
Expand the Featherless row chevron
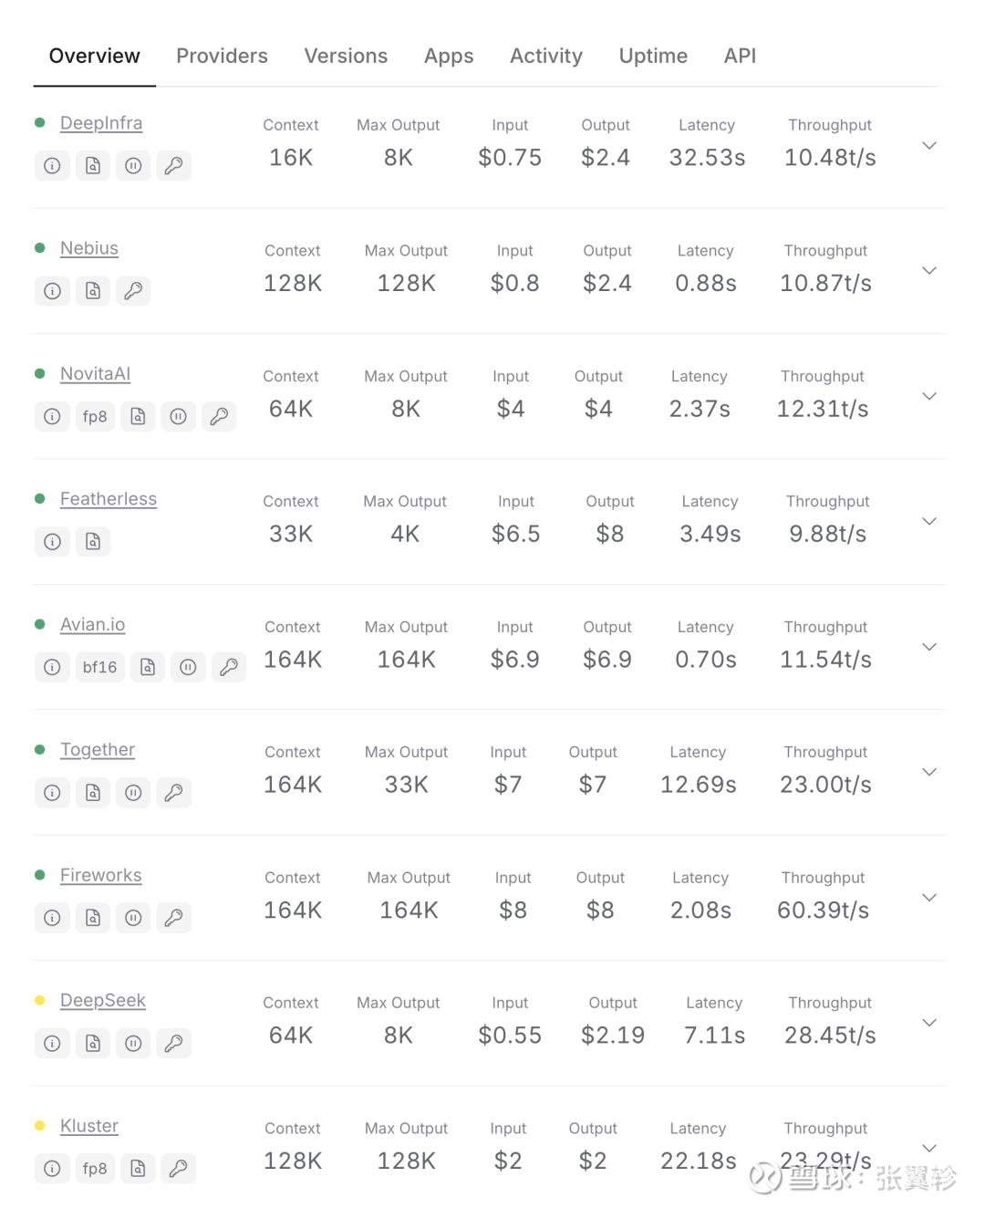coord(929,522)
